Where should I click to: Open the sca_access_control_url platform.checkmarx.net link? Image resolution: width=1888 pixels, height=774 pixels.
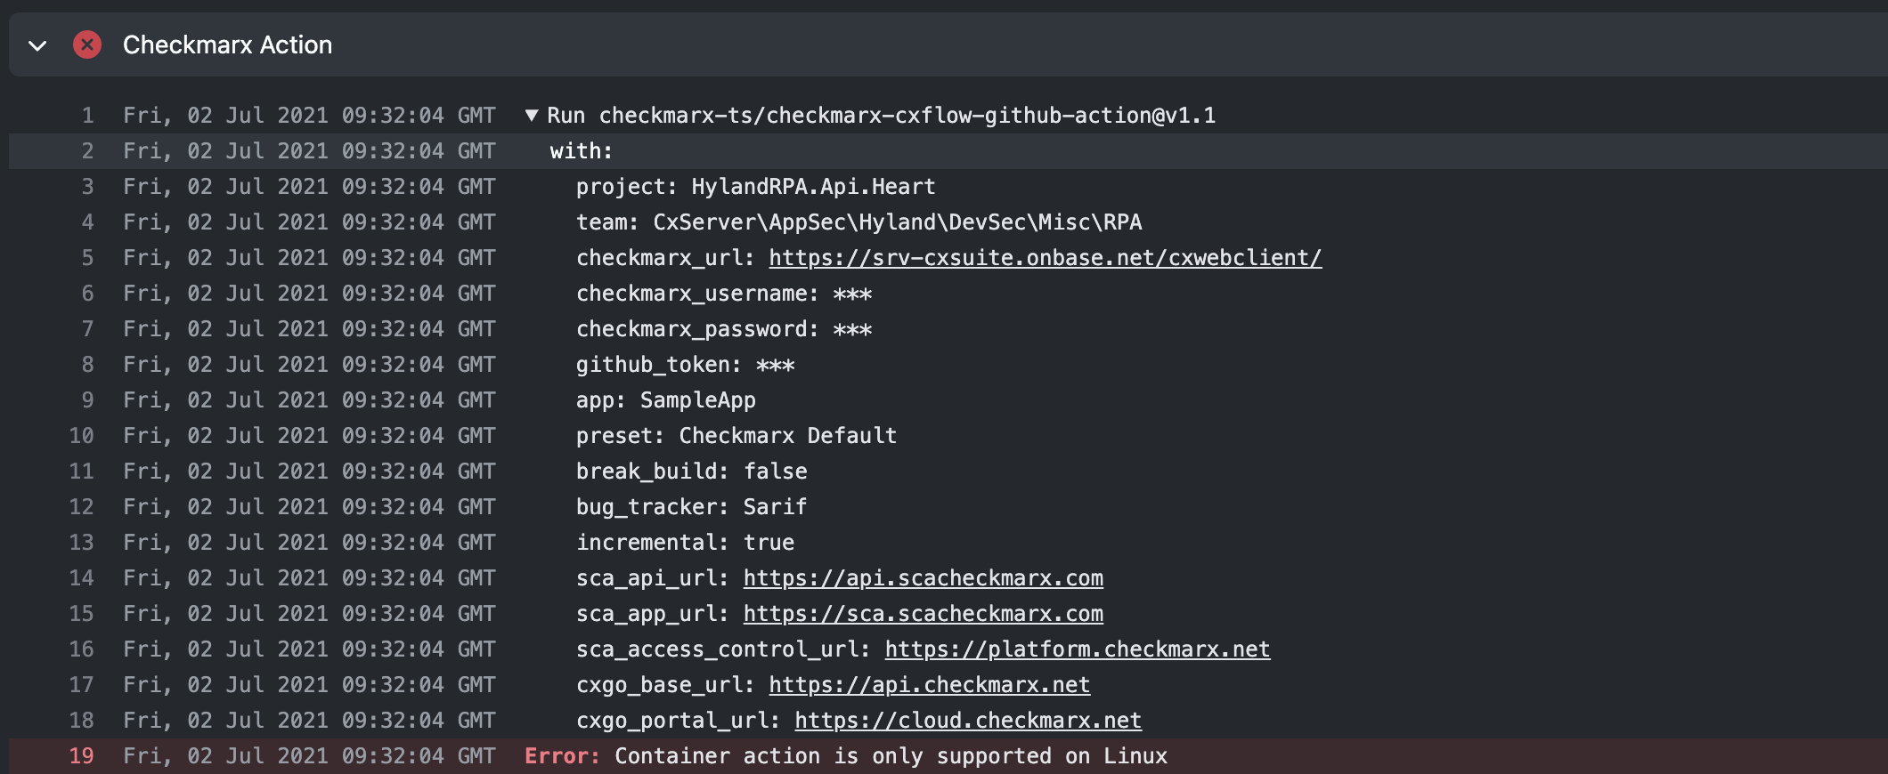click(x=1076, y=649)
